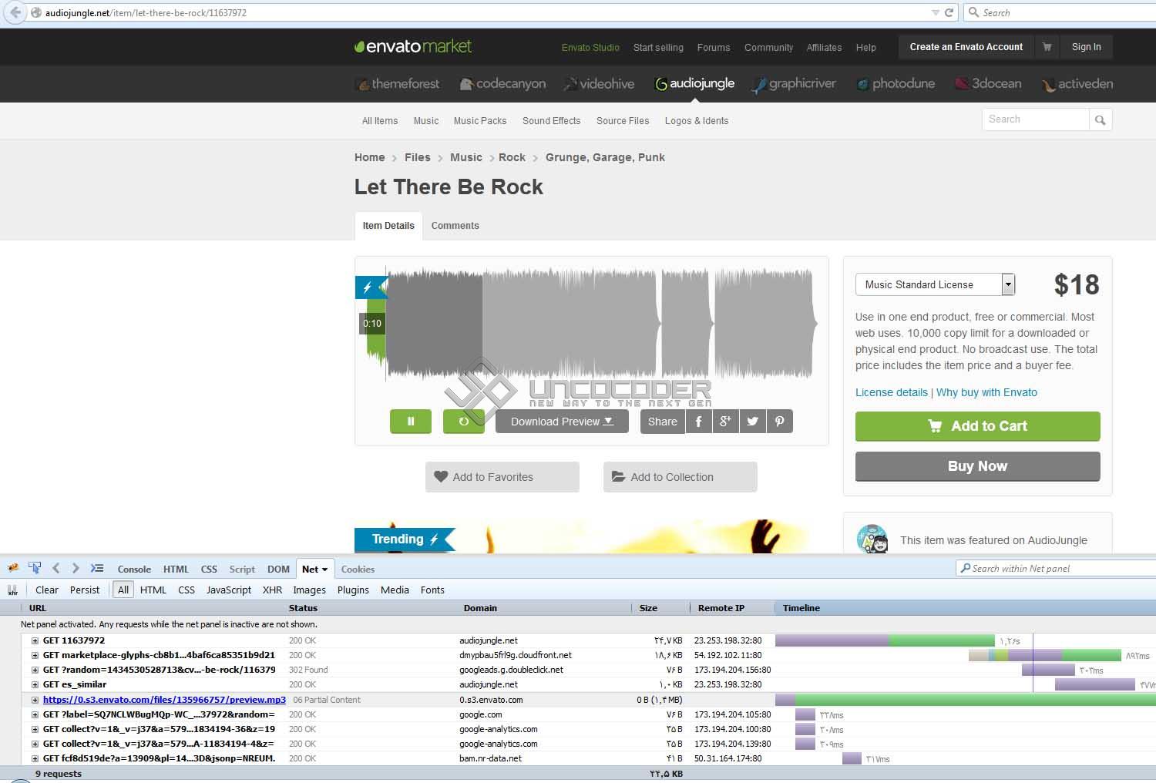
Task: Click the Add to Cart button
Action: [x=977, y=426]
